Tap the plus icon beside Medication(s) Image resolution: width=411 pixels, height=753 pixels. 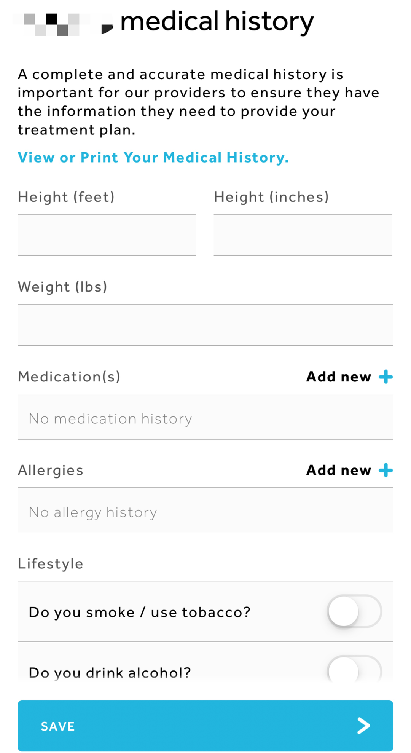point(386,376)
